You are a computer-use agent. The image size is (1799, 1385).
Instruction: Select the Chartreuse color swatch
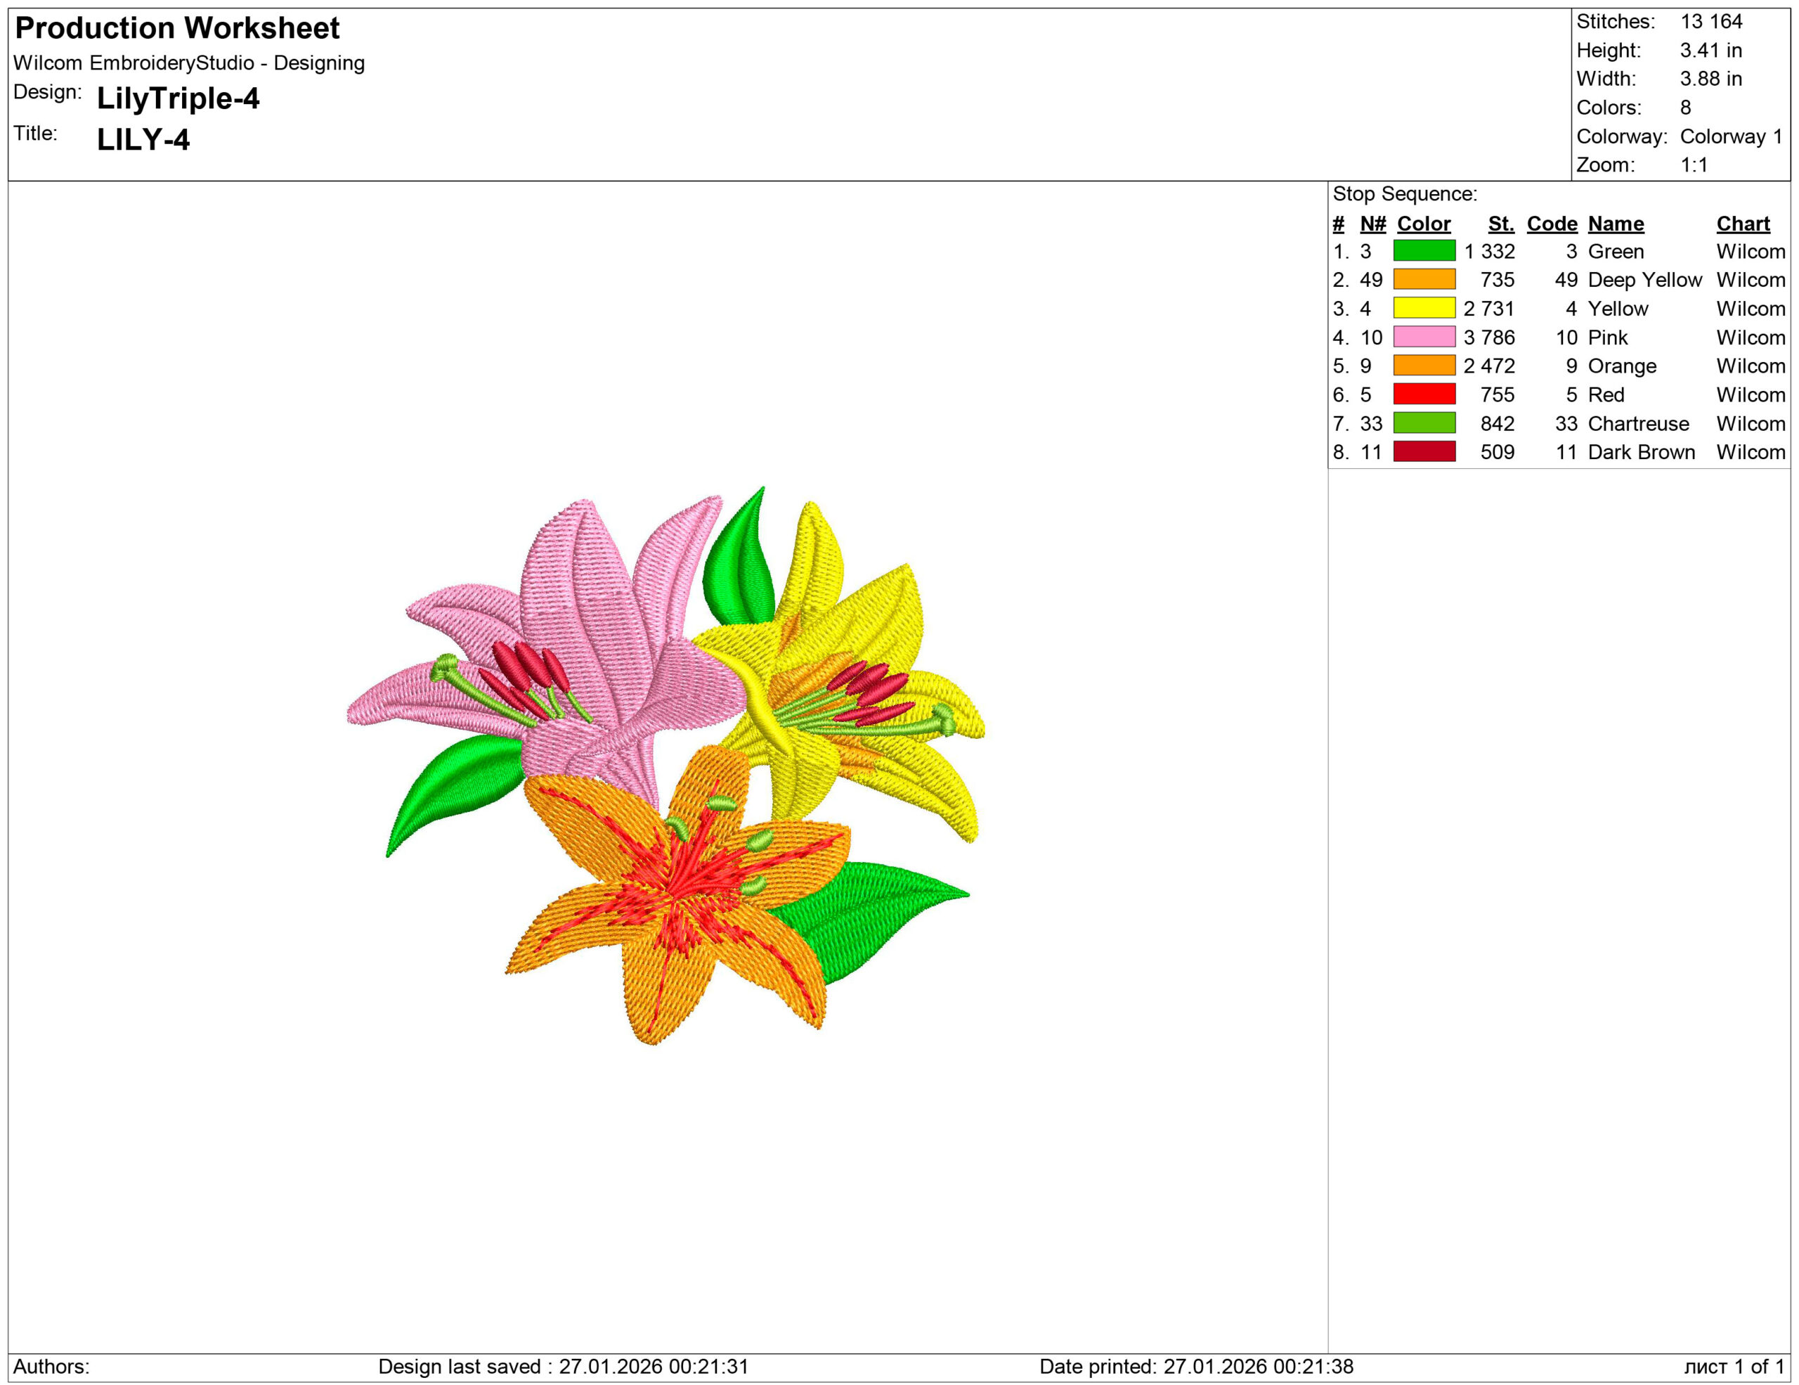[1423, 423]
